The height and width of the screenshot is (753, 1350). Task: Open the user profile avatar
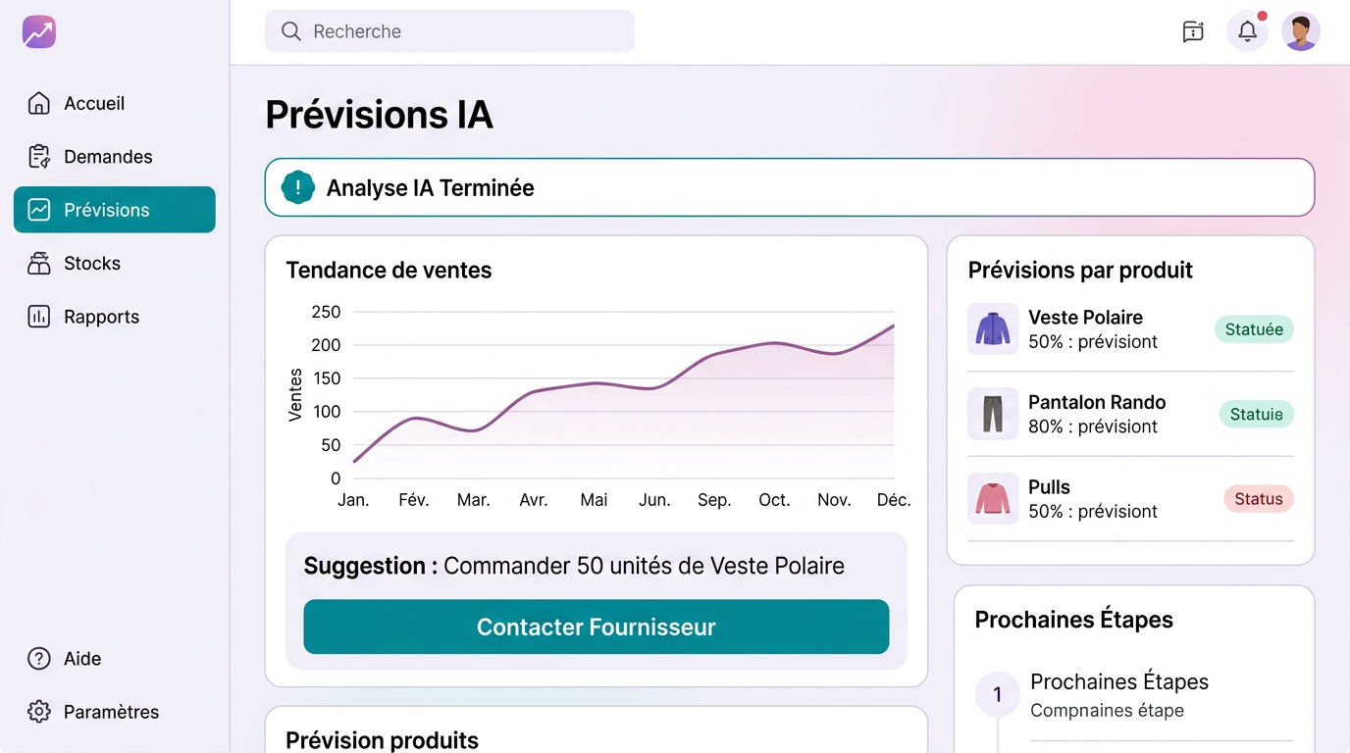1301,31
